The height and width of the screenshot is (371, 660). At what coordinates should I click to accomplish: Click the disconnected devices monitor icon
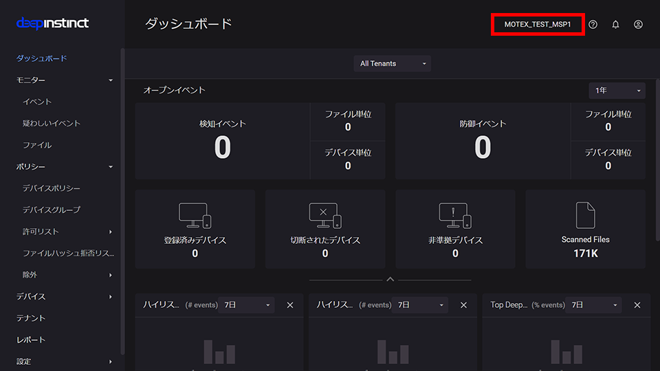point(325,215)
